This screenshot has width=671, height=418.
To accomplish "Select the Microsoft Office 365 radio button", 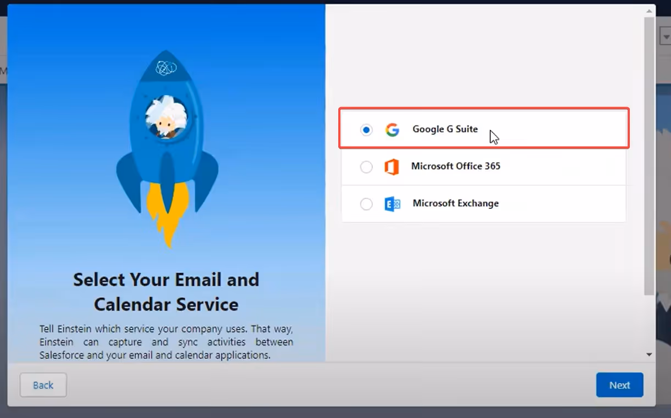I will (x=366, y=167).
